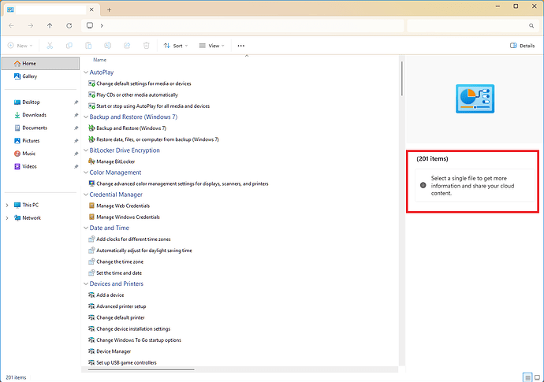
Task: Toggle the Details pane button
Action: click(523, 46)
